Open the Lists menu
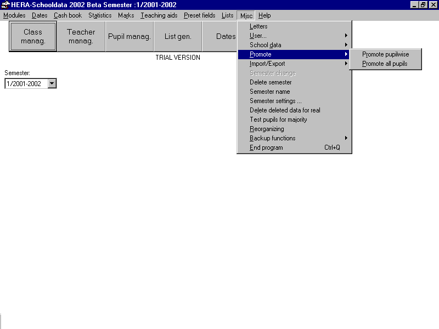The width and height of the screenshot is (439, 329). tap(227, 15)
